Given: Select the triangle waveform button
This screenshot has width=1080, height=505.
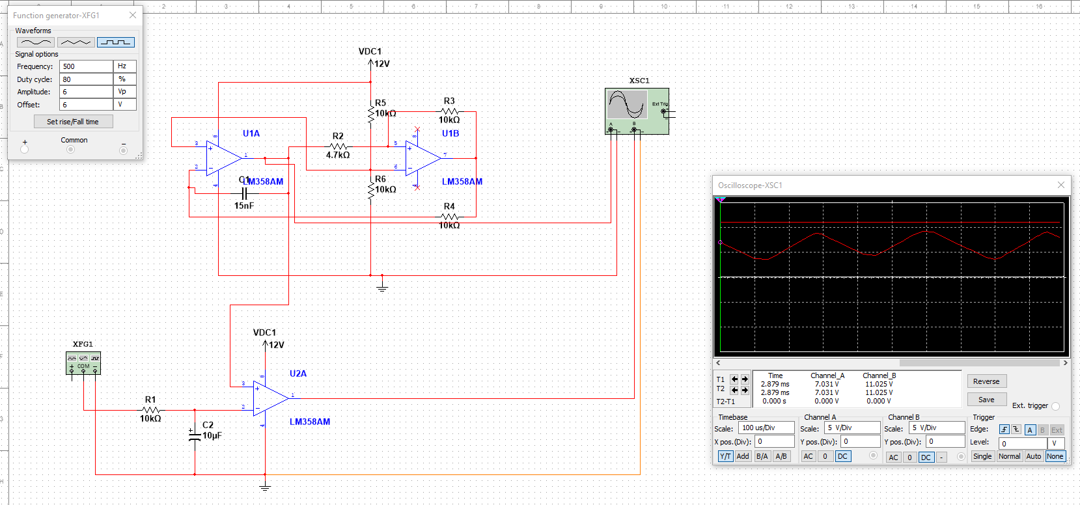Looking at the screenshot, I should tap(76, 42).
